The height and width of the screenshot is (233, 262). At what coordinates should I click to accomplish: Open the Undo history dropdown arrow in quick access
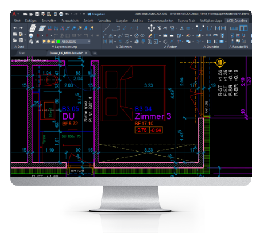coord(71,14)
